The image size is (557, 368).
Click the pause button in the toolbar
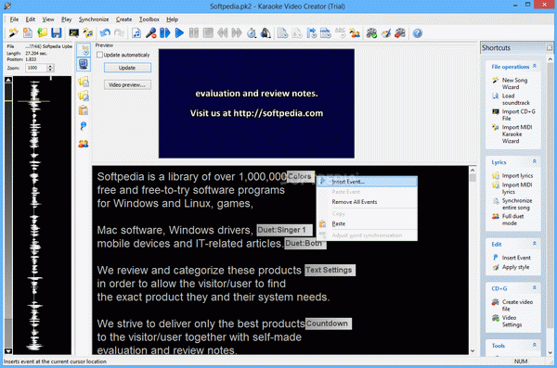194,33
